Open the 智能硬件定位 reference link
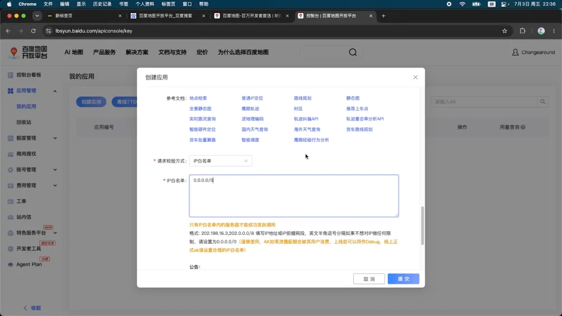Viewport: 562px width, 316px height. coord(202,129)
